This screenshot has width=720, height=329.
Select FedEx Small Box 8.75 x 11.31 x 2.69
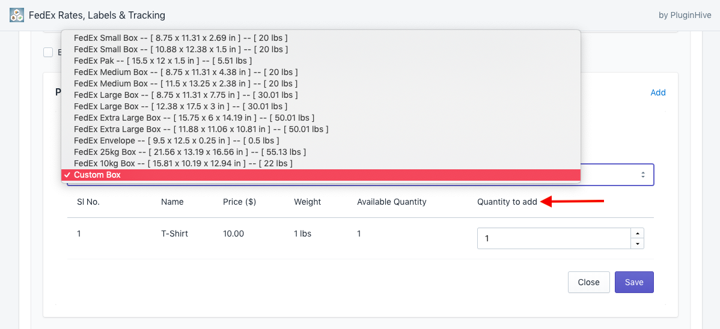[x=321, y=38]
